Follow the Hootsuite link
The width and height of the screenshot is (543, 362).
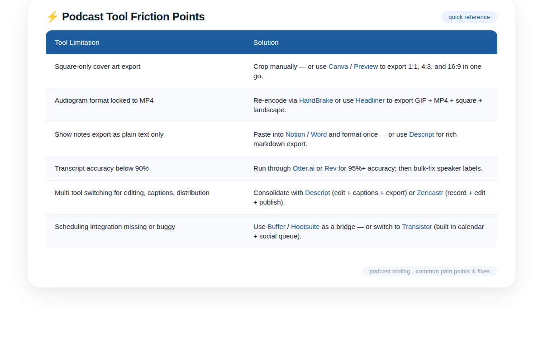305,227
